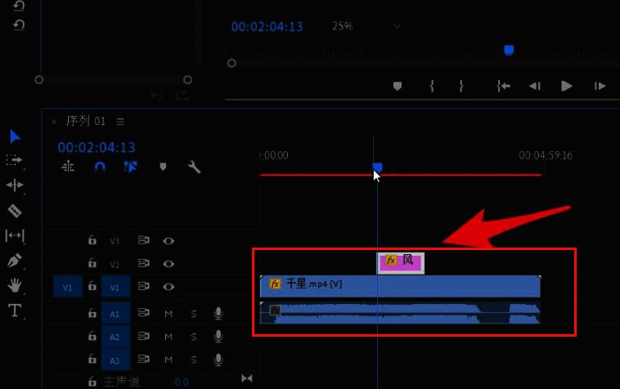Toggle sync lock on V2
The width and height of the screenshot is (620, 389).
(x=143, y=263)
